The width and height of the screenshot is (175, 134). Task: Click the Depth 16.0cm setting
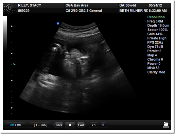coord(158,26)
